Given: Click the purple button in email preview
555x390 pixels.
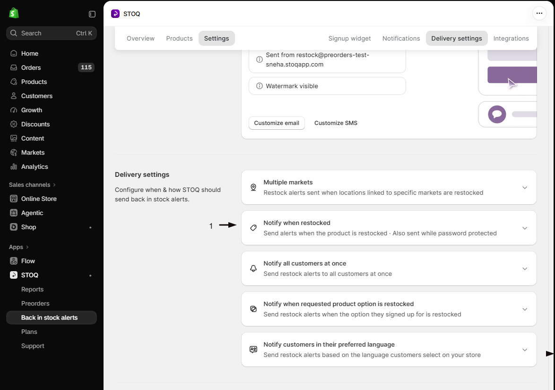Looking at the screenshot, I should pyautogui.click(x=512, y=75).
